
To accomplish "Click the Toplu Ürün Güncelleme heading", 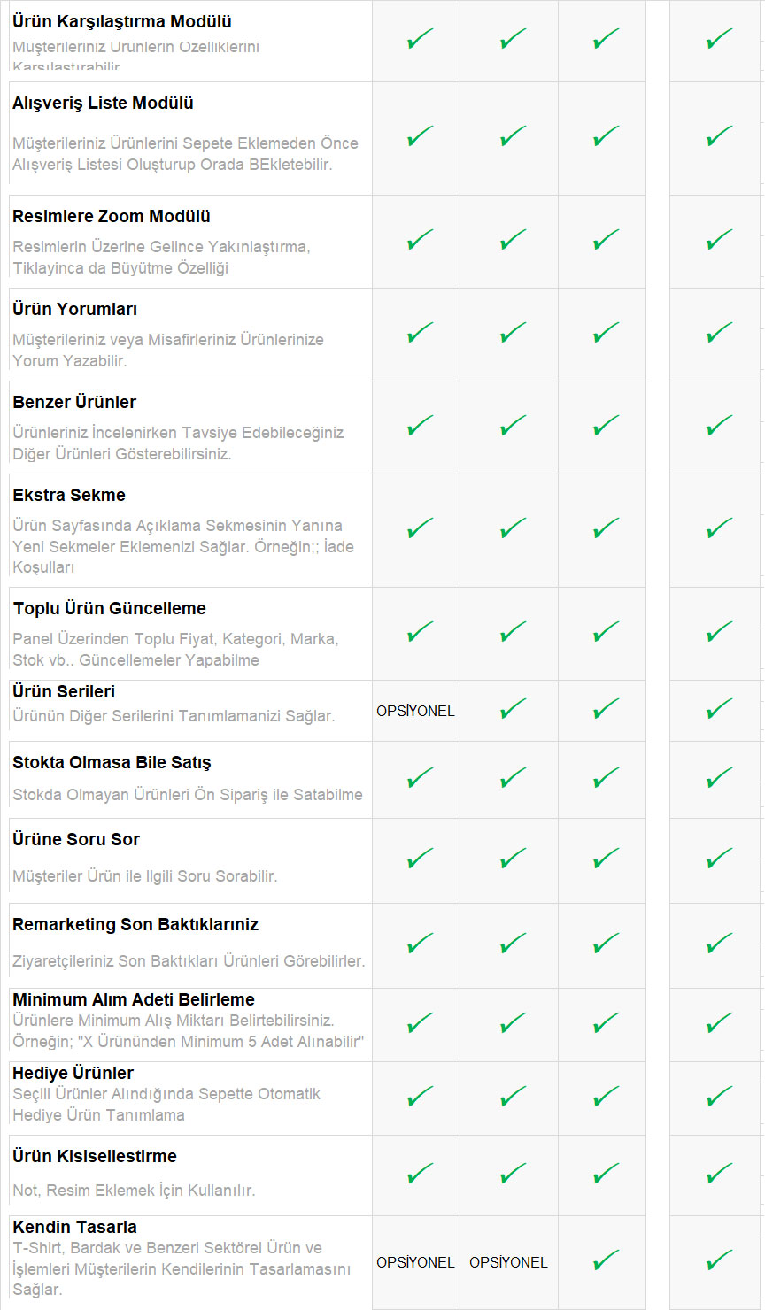I will click(x=109, y=608).
